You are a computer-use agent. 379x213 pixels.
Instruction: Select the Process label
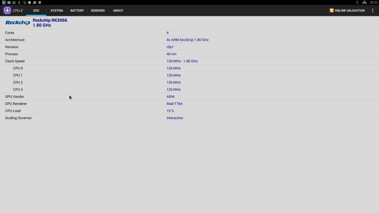click(x=11, y=54)
